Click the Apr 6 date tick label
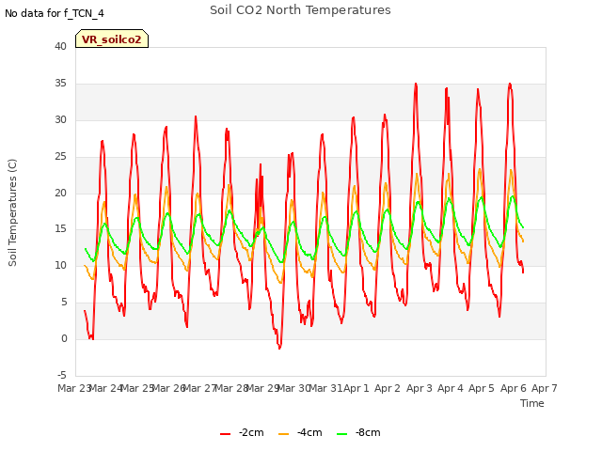 [514, 388]
